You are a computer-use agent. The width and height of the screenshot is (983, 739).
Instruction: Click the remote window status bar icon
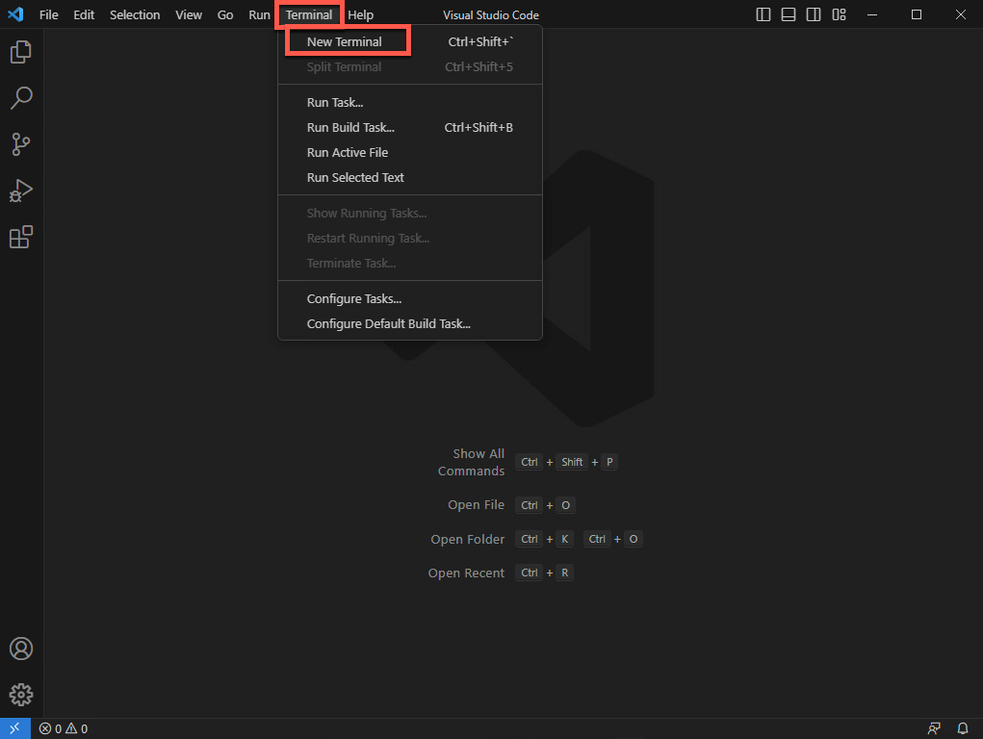pyautogui.click(x=14, y=728)
